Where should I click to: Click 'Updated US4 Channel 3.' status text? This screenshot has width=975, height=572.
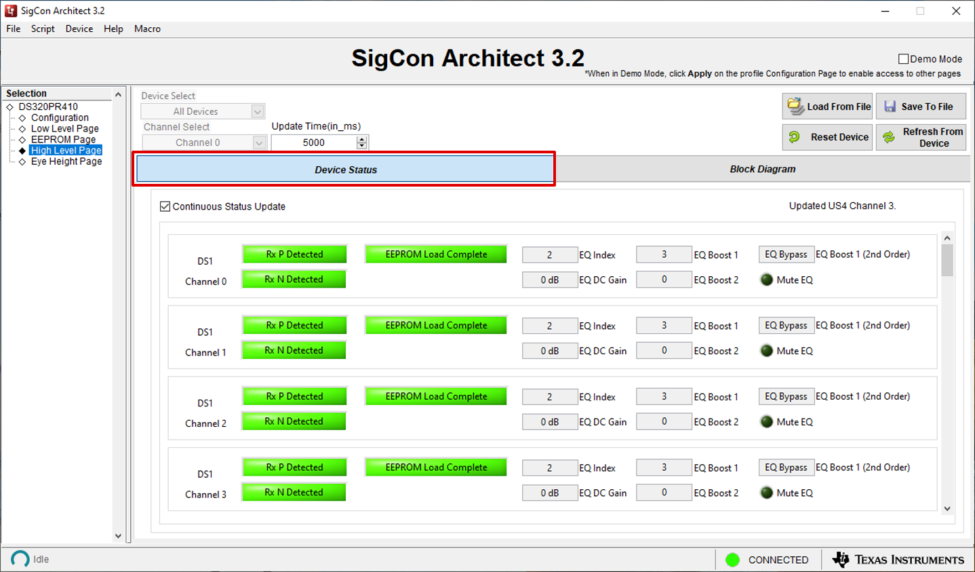(x=842, y=206)
